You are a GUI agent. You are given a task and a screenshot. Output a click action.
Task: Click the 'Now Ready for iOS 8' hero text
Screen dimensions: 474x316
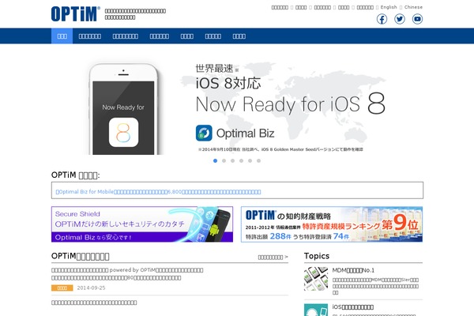coord(290,104)
